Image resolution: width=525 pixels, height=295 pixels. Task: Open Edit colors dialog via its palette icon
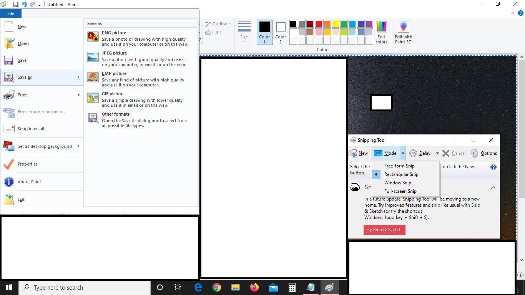381,27
